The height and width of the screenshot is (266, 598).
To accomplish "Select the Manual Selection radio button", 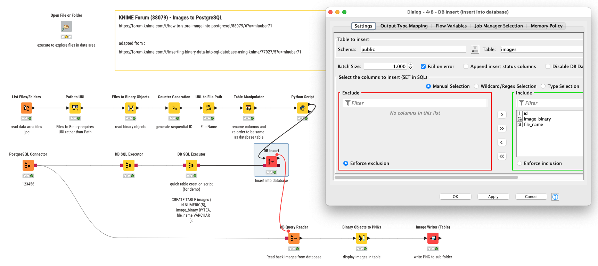I will (x=428, y=86).
